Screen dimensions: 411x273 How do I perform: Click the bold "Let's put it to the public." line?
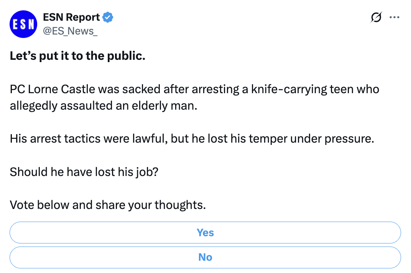tap(77, 56)
